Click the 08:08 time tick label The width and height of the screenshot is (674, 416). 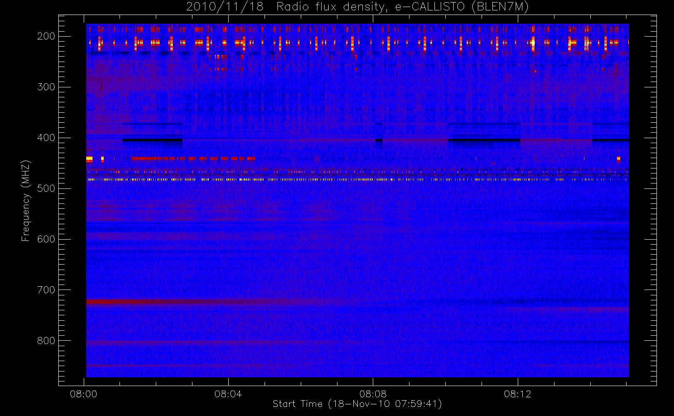[x=373, y=394]
